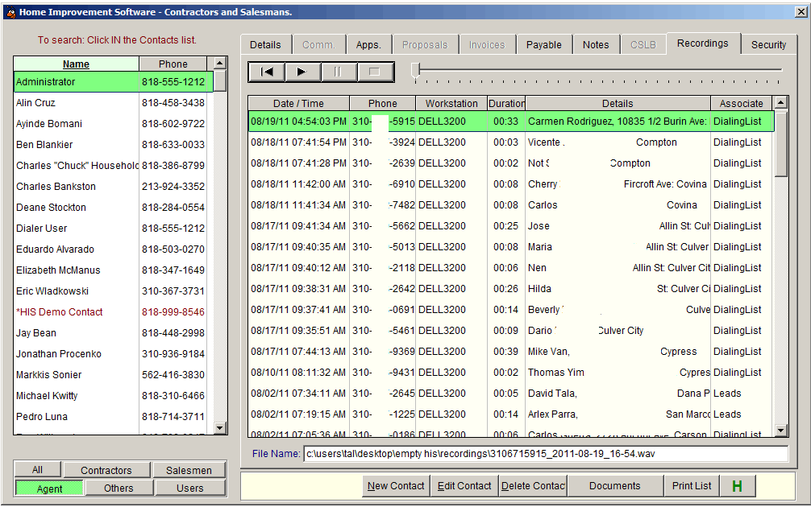Click the Edit Contact button
The width and height of the screenshot is (811, 507).
[464, 486]
